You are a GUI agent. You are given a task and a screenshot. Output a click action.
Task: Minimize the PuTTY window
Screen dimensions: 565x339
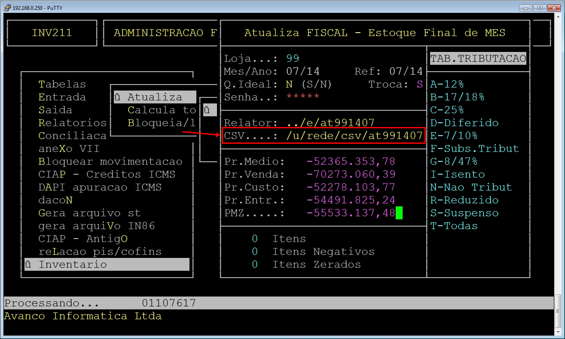[x=525, y=7]
